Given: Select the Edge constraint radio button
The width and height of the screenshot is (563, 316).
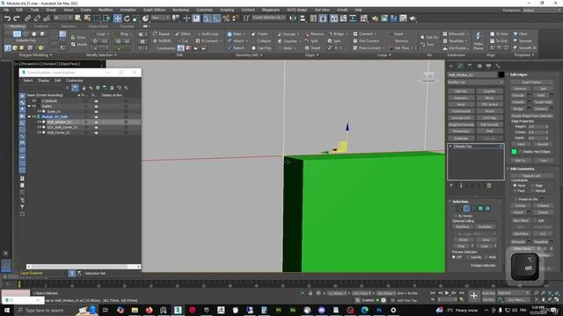Looking at the screenshot, I should point(532,185).
